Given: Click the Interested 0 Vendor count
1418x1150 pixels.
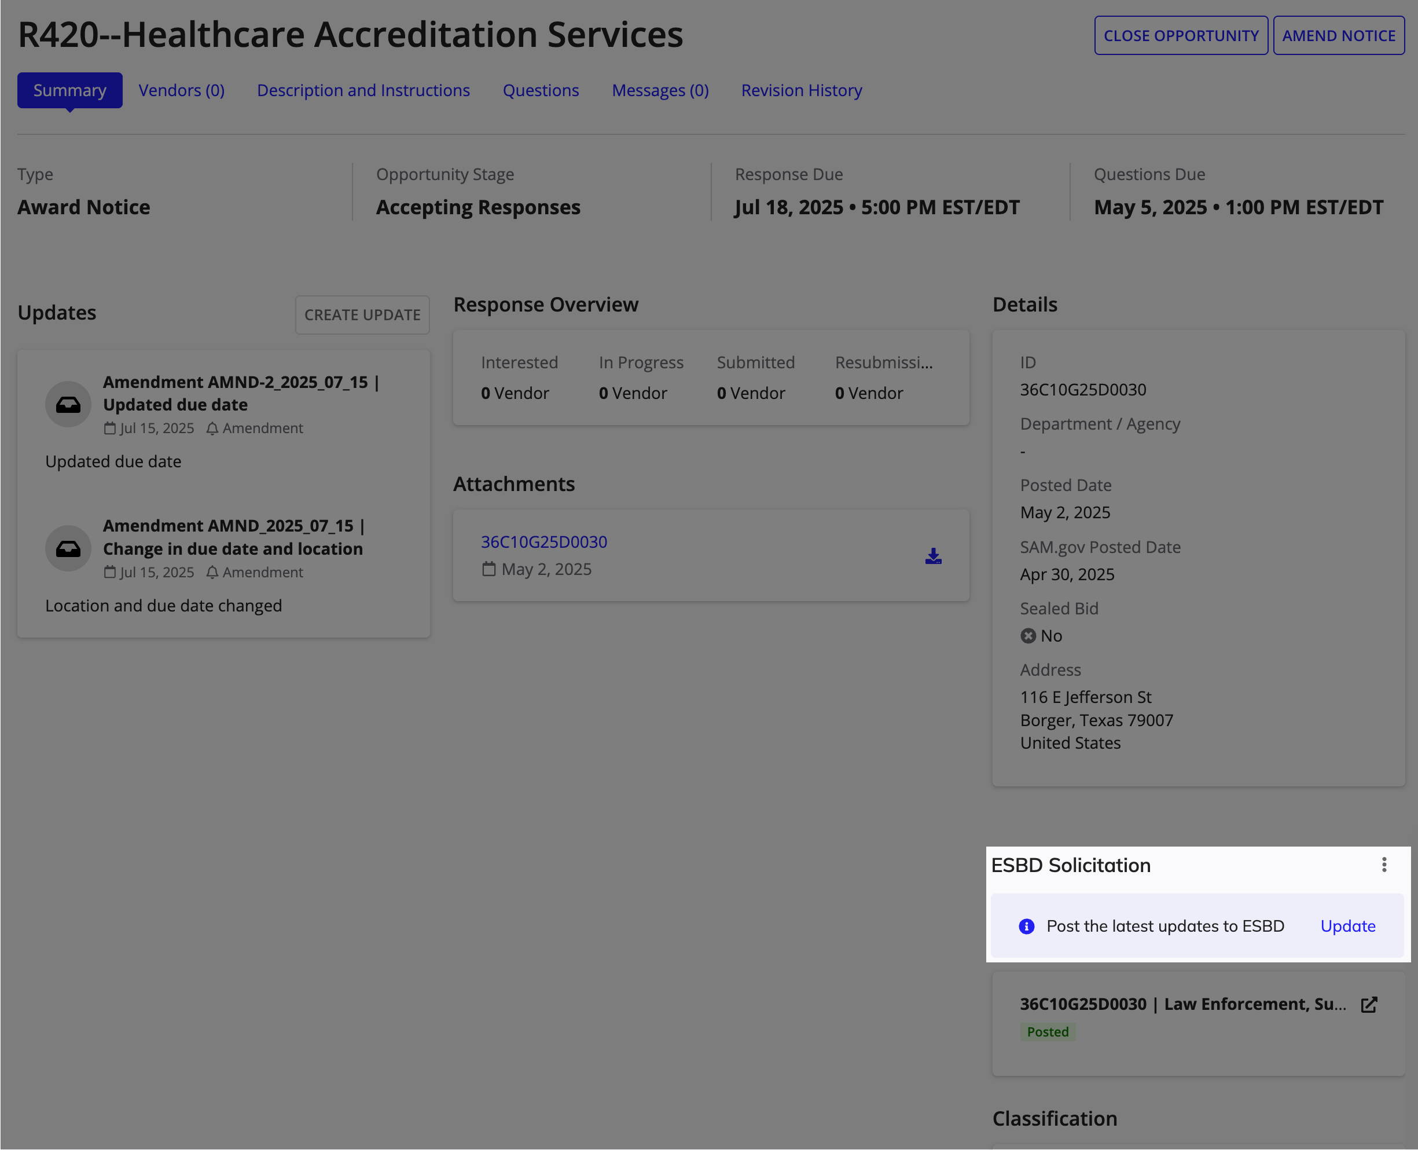Looking at the screenshot, I should (x=515, y=394).
